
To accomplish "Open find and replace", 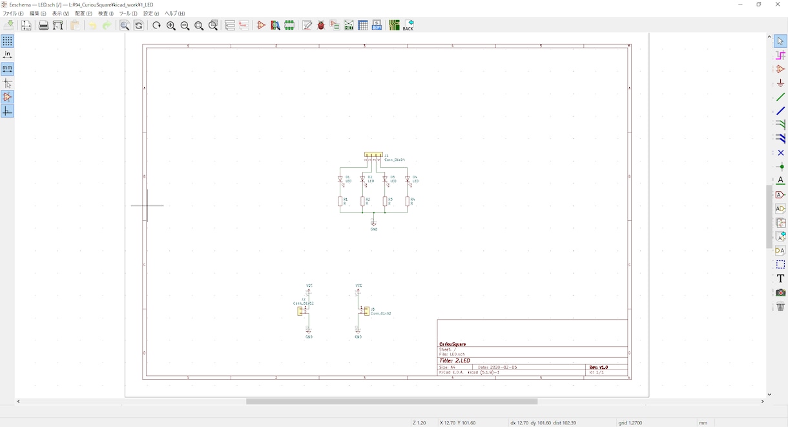I will 138,25.
